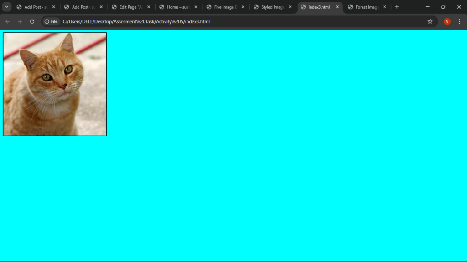Open a new tab with the plus button
Image resolution: width=467 pixels, height=262 pixels.
[x=397, y=7]
